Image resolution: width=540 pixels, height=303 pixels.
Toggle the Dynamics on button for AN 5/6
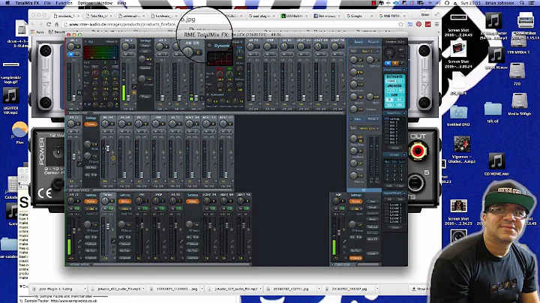[209, 46]
